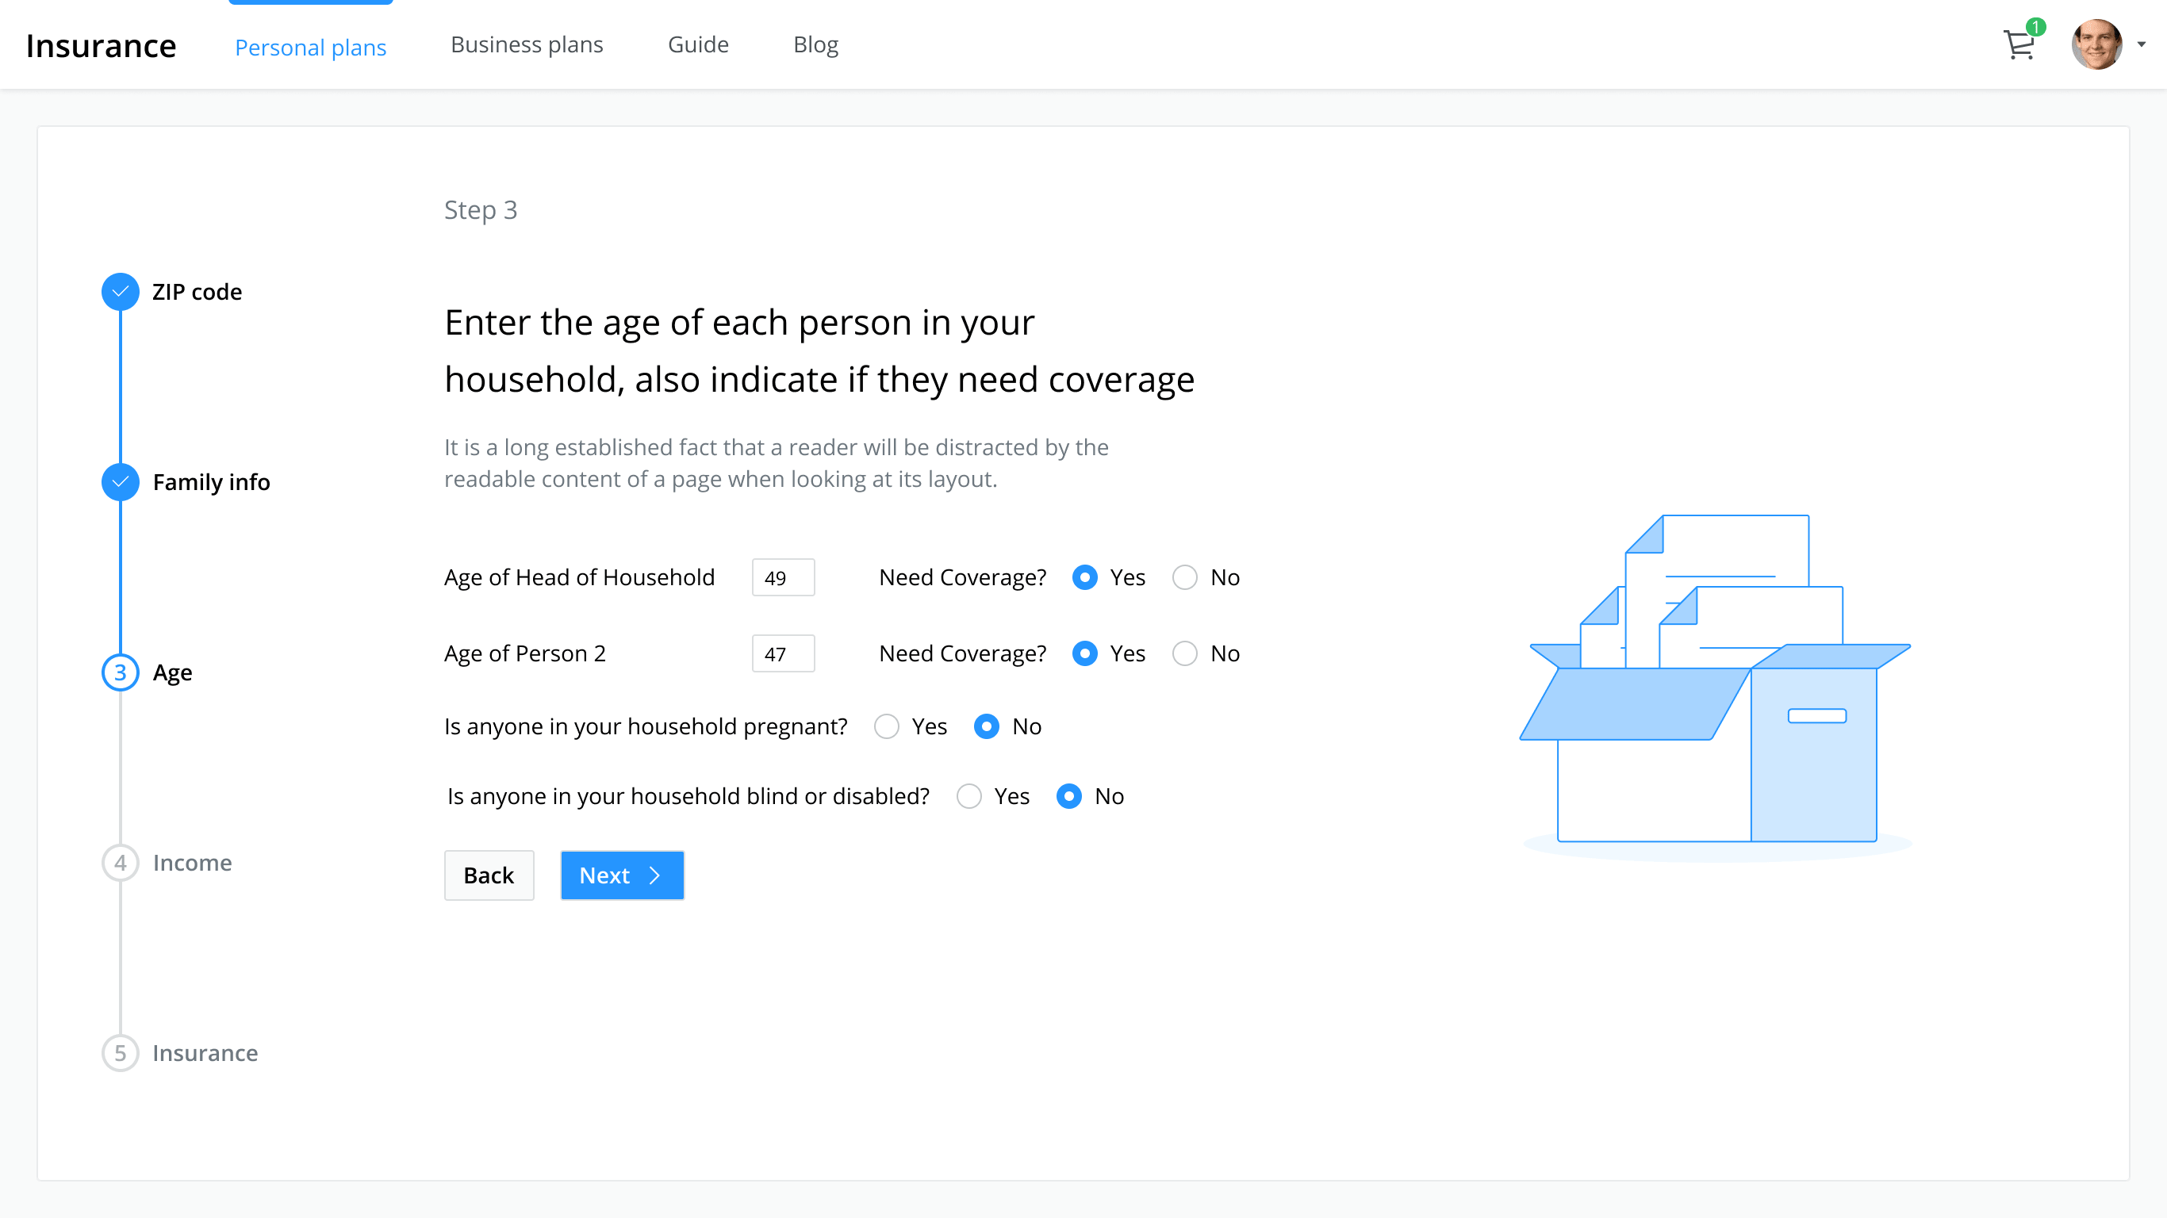Open the Blog page
The width and height of the screenshot is (2167, 1218).
point(815,44)
